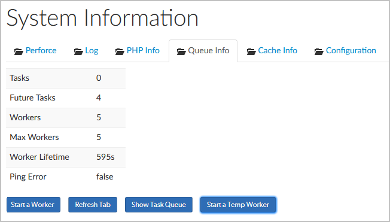Click the Start a Worker button
This screenshot has height=222, width=390.
click(x=33, y=205)
